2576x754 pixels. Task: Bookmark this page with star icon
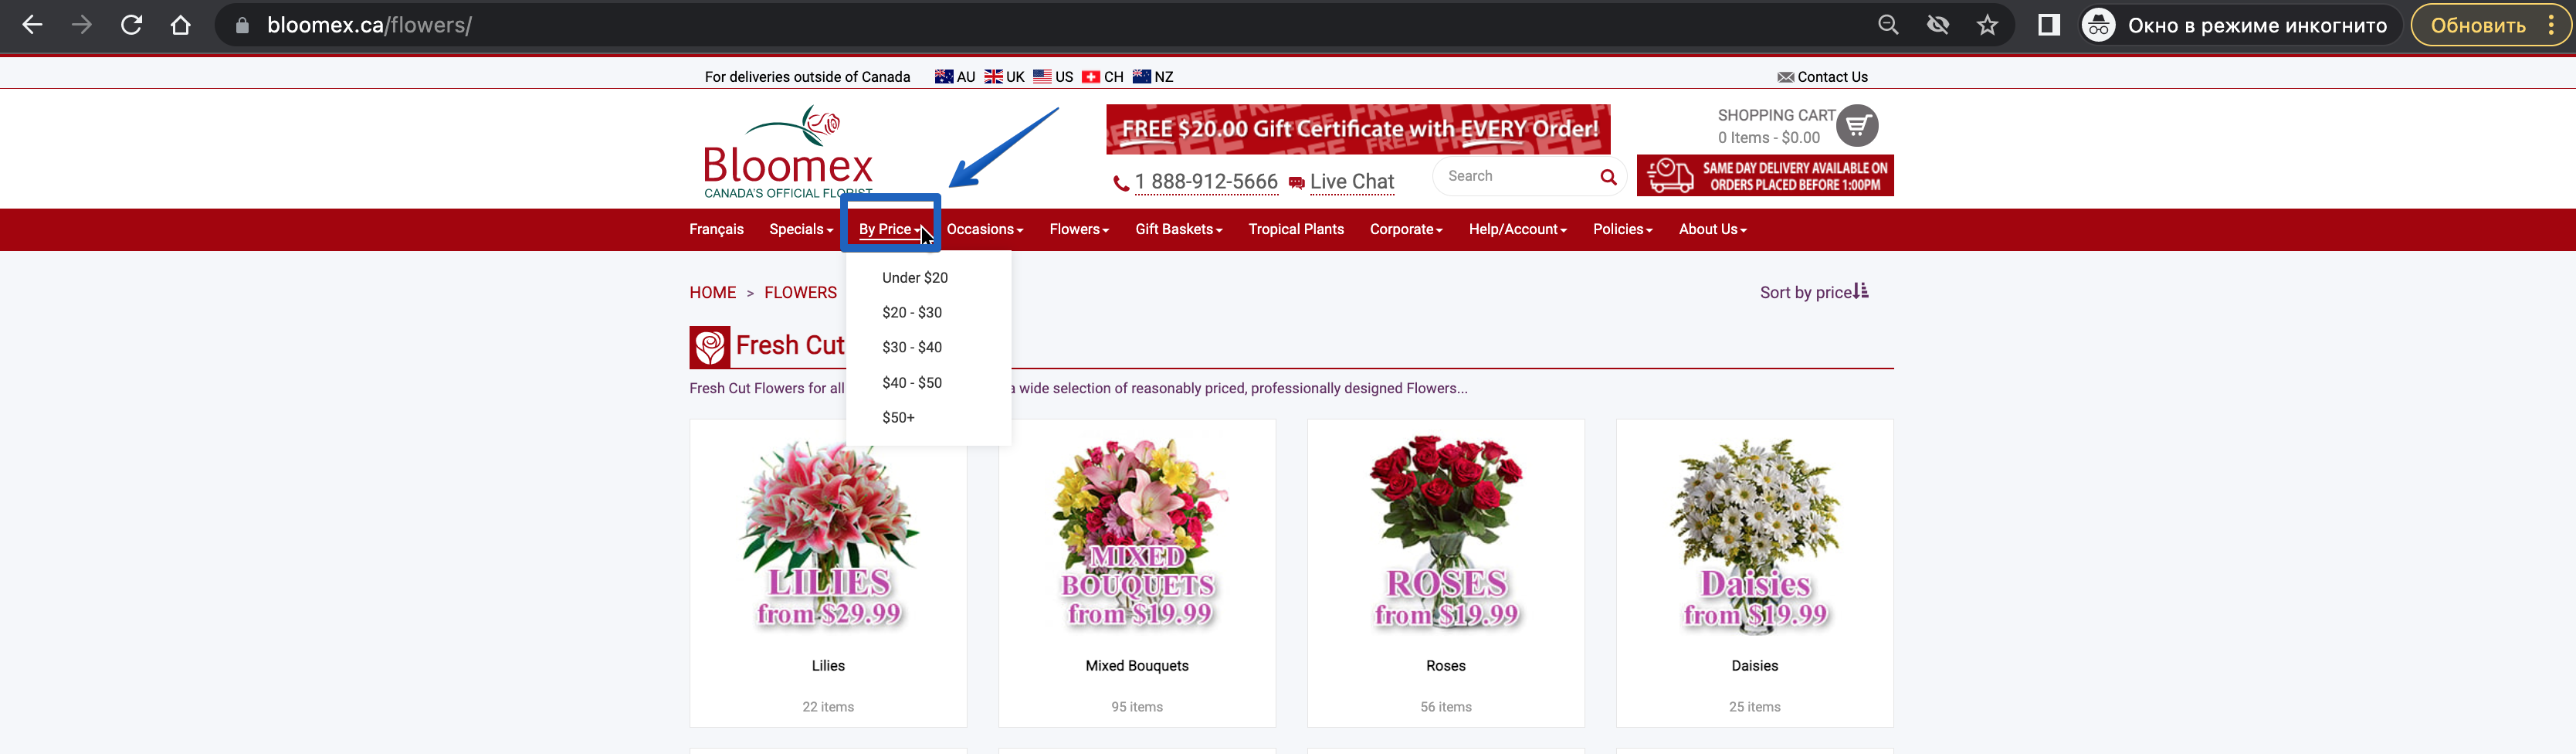[x=1987, y=25]
